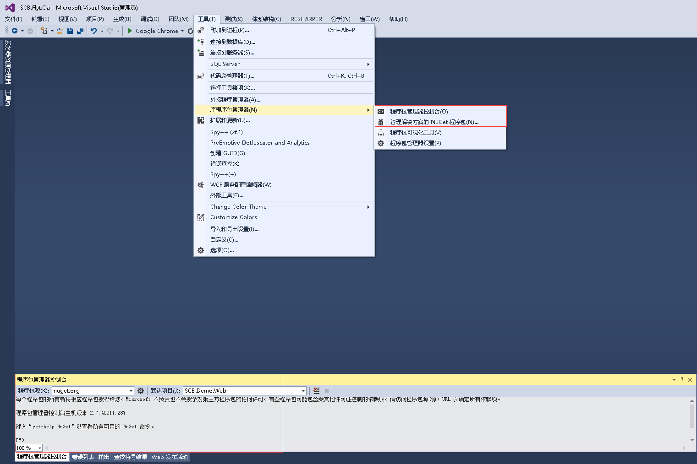Screen dimensions: 697x464
Task: Click the Save floppy disk icon
Action: [x=70, y=31]
